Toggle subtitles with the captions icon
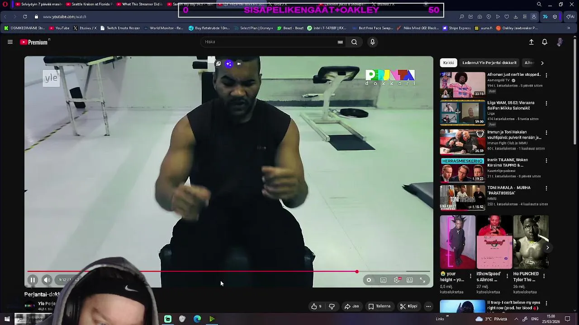This screenshot has width=579, height=325. click(383, 280)
